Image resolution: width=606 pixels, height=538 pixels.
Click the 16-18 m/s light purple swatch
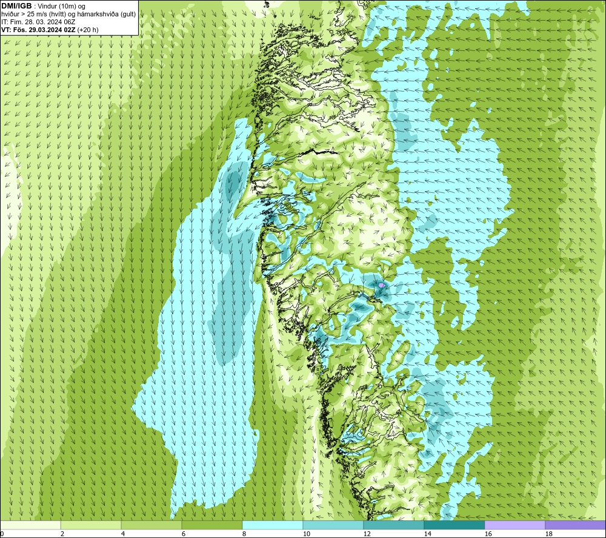pyautogui.click(x=514, y=525)
